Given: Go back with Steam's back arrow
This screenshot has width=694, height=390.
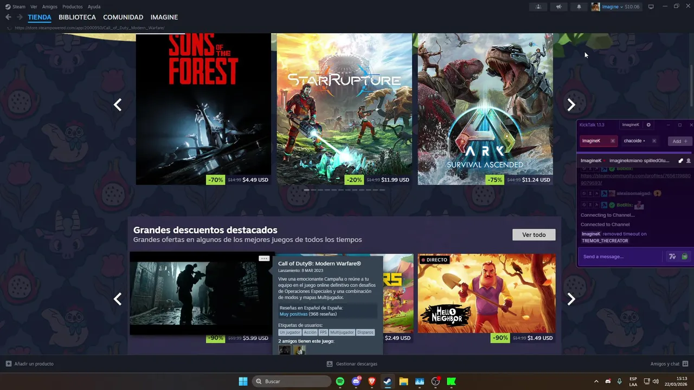Looking at the screenshot, I should point(8,17).
